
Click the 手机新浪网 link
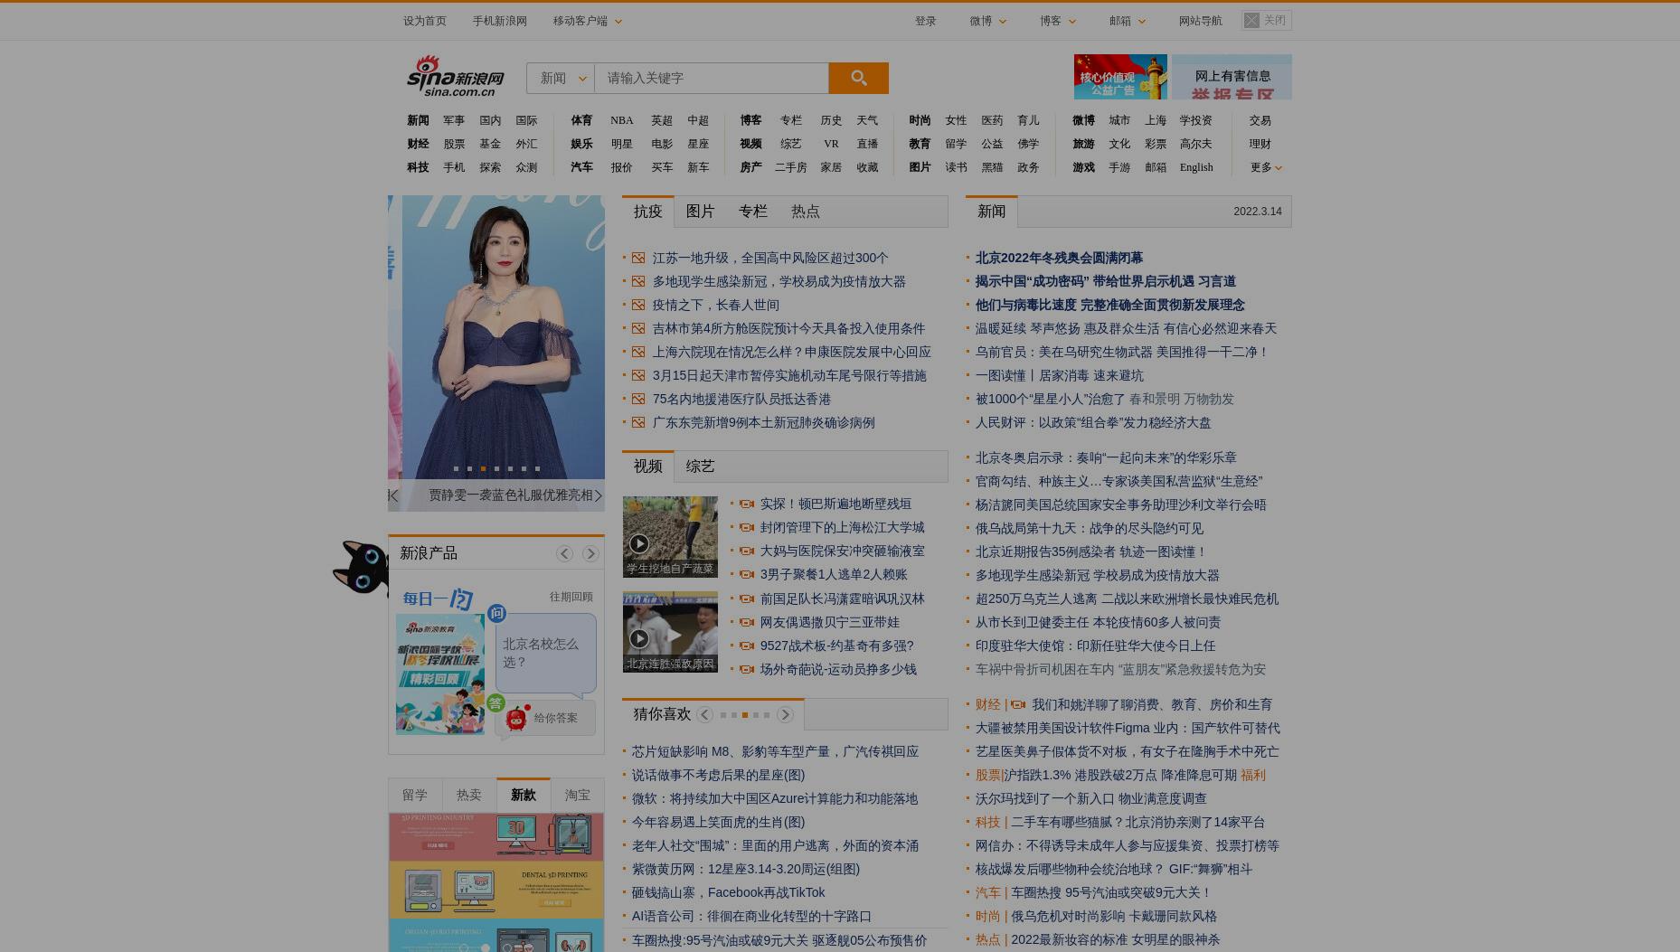(499, 21)
